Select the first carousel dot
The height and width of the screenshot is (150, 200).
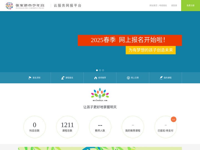[x=97, y=70]
